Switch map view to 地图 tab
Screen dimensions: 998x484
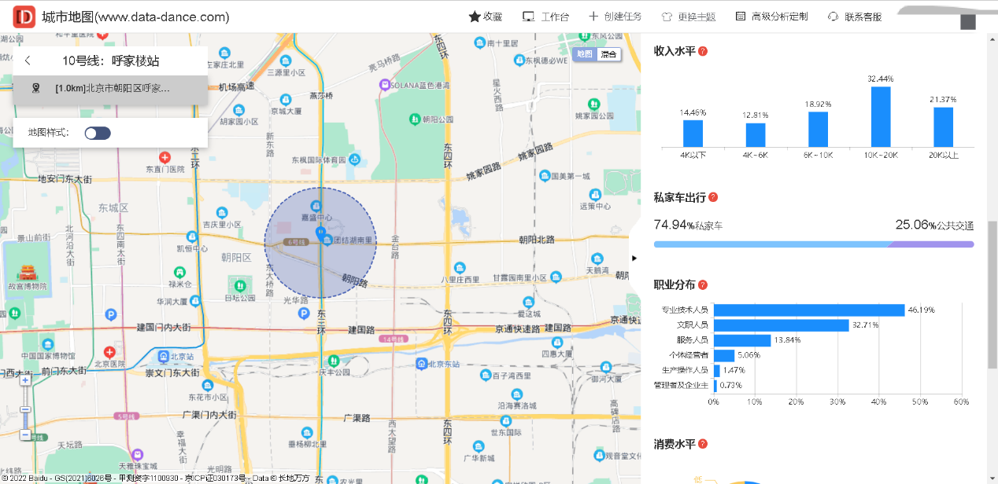pos(584,54)
